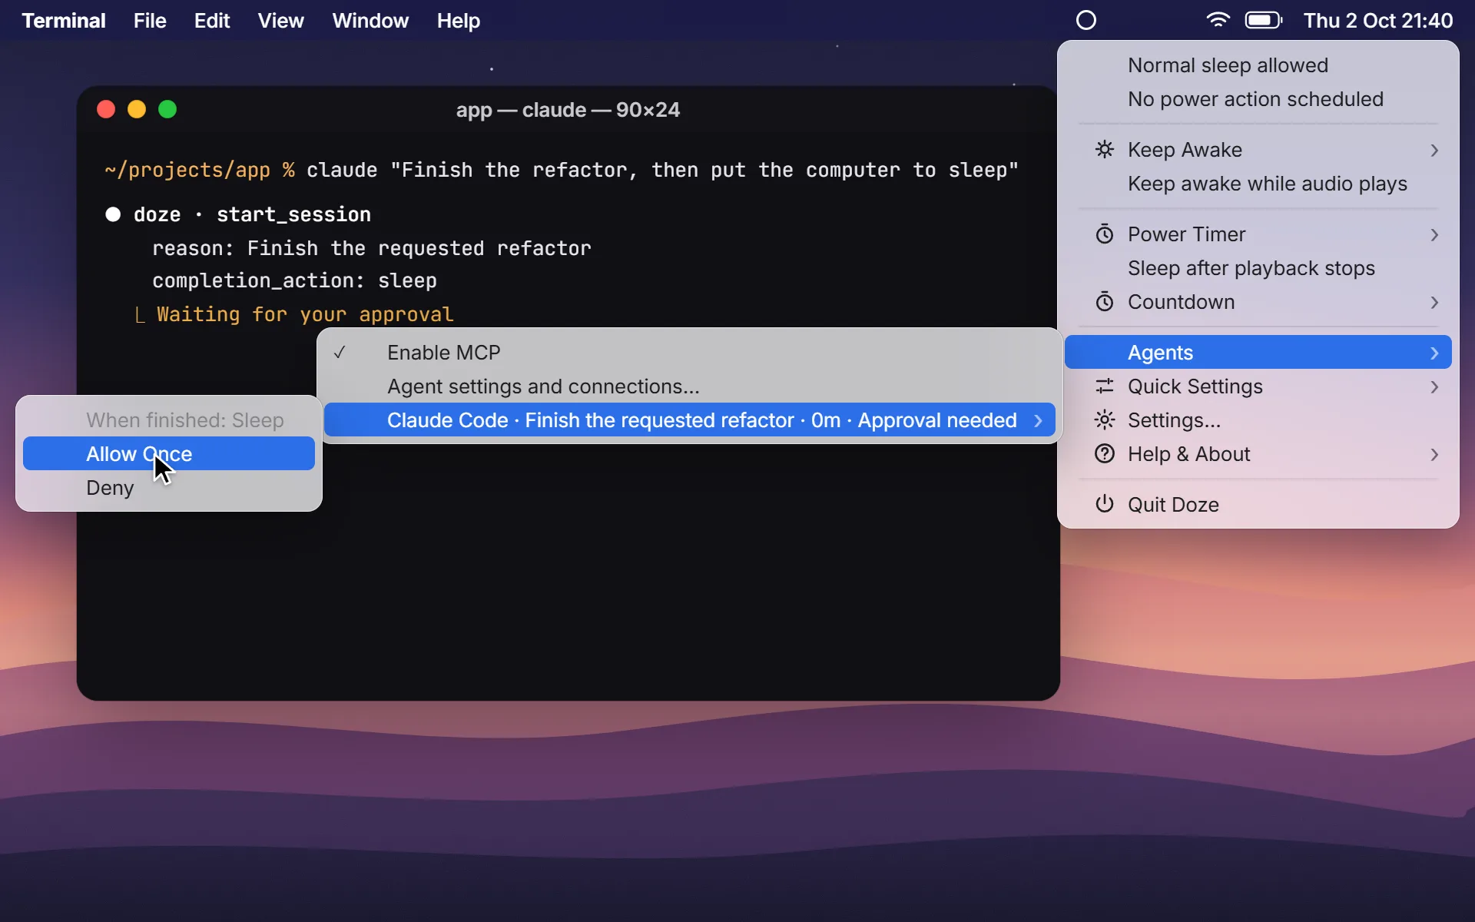This screenshot has width=1475, height=922.
Task: Click the Keep Awake sun icon
Action: click(x=1104, y=150)
